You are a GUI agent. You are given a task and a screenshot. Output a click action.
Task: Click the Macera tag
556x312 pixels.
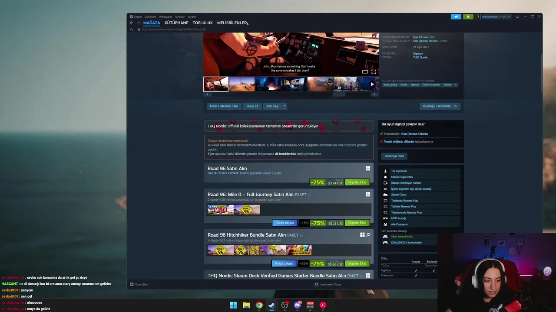click(x=447, y=85)
